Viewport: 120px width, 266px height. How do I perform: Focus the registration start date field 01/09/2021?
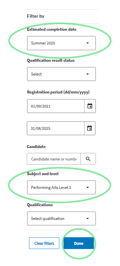56,106
